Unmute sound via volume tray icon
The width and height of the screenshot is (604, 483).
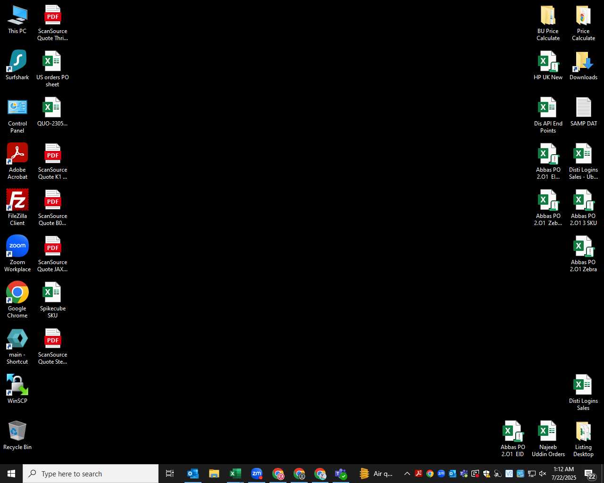pyautogui.click(x=543, y=474)
